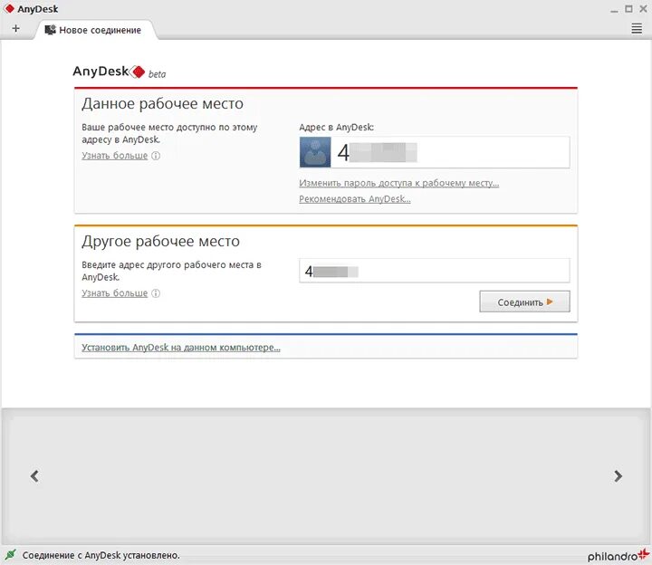Image resolution: width=652 pixels, height=565 pixels.
Task: Click the philandro logo in status bar
Action: pyautogui.click(x=618, y=555)
